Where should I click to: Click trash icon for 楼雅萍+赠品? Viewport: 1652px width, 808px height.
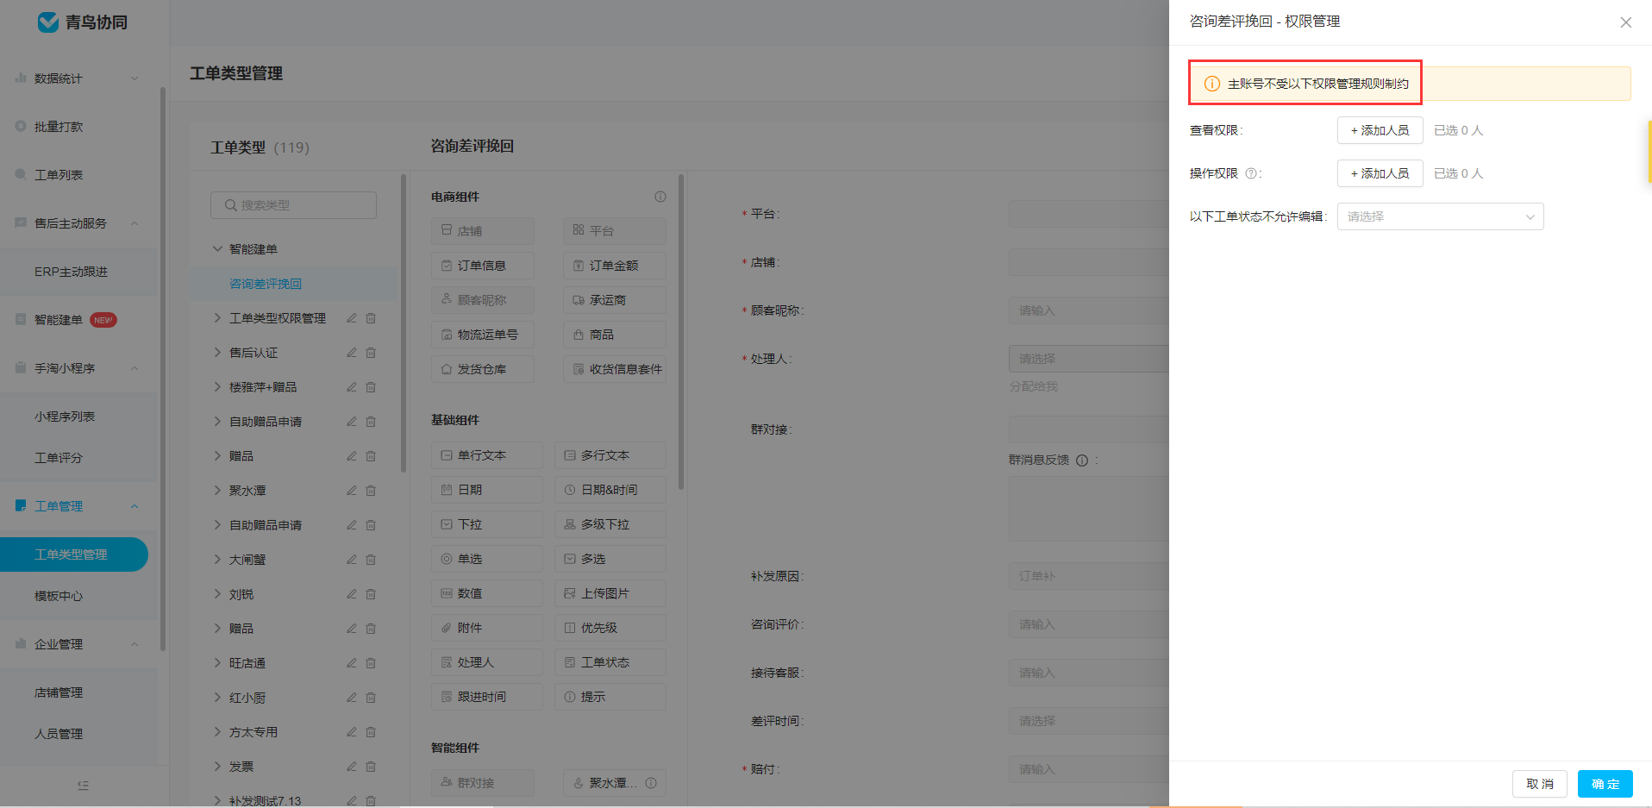(371, 387)
